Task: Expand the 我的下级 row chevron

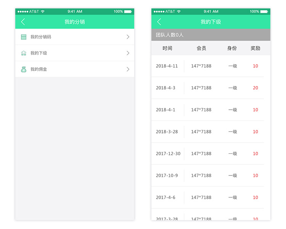Action: pyautogui.click(x=128, y=53)
